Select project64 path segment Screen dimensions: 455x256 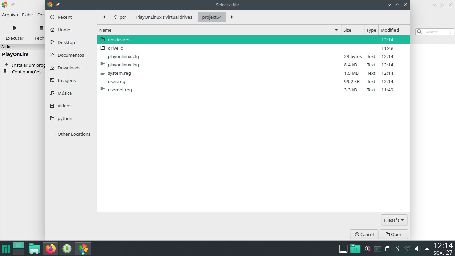(212, 17)
